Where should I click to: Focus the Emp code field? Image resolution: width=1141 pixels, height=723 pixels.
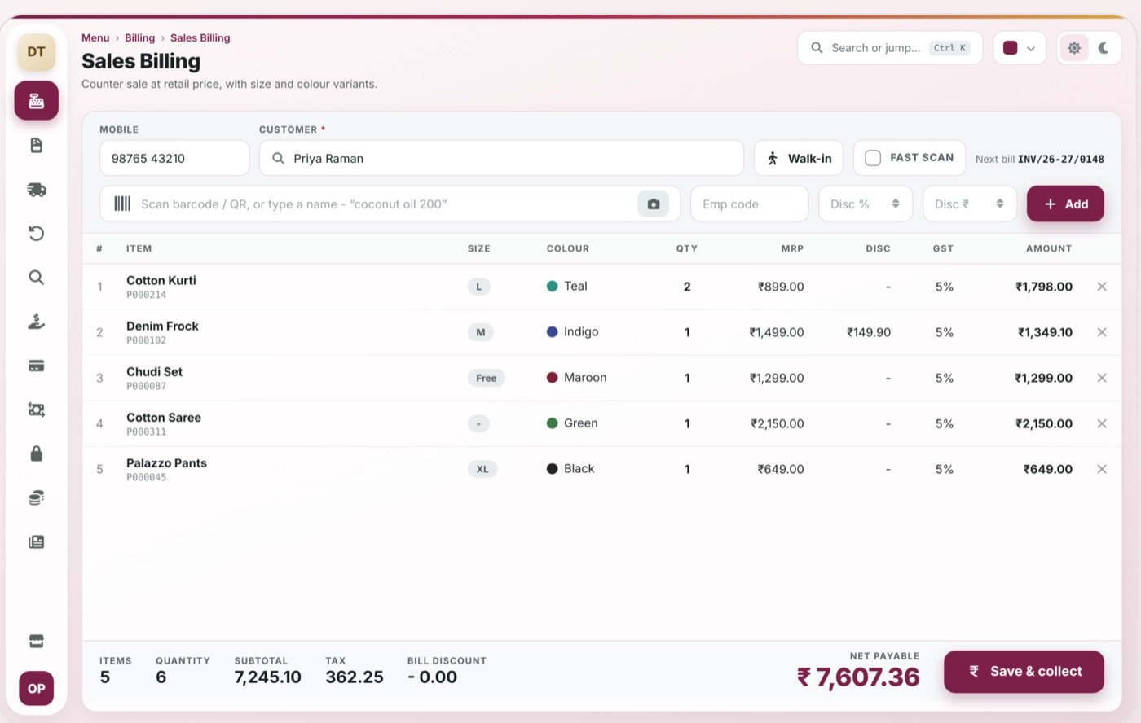click(749, 204)
